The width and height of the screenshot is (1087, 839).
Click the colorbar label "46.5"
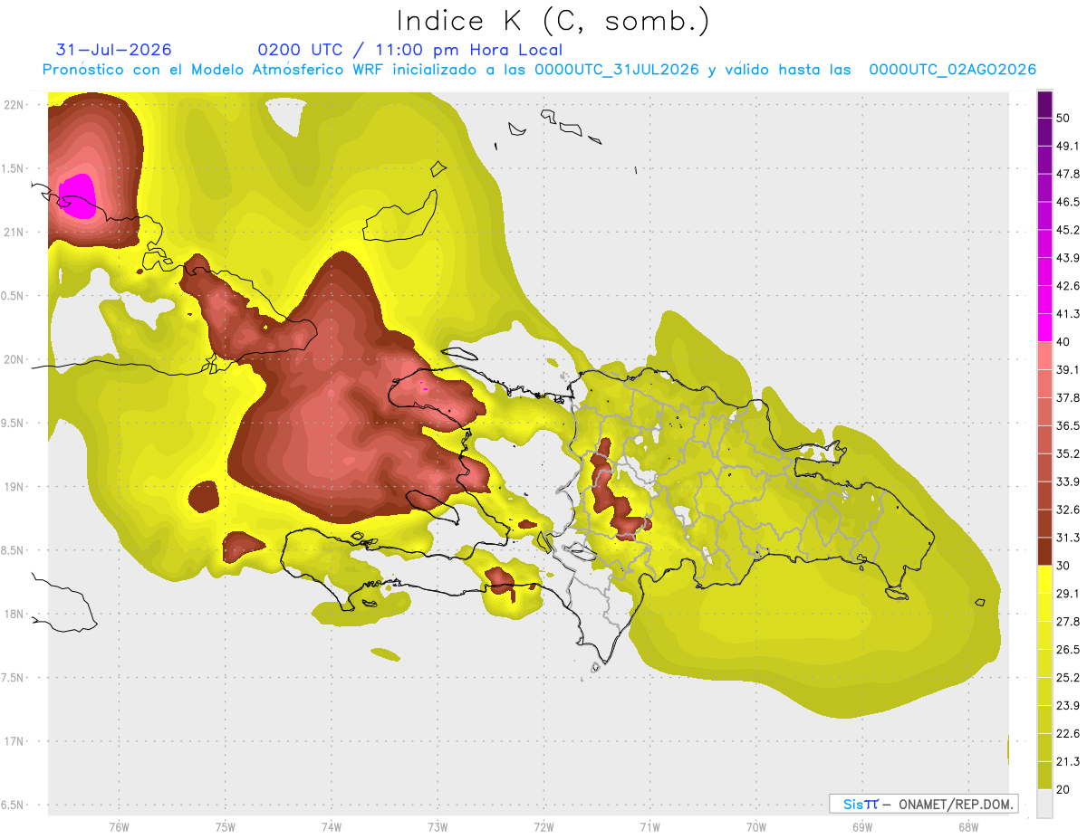coord(1068,202)
